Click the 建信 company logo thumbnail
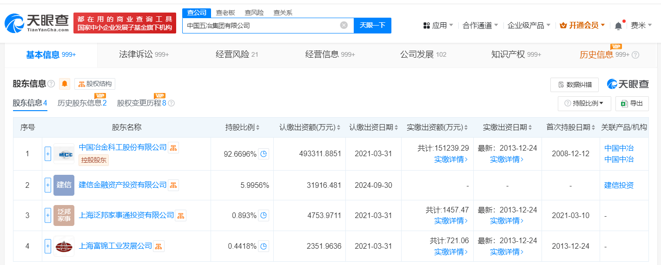 [64, 185]
